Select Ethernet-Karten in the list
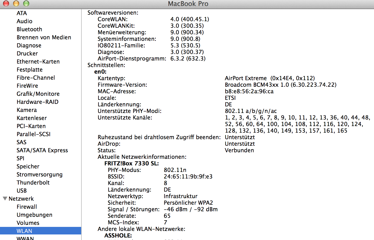Image resolution: width=374 pixels, height=240 pixels. (x=38, y=62)
